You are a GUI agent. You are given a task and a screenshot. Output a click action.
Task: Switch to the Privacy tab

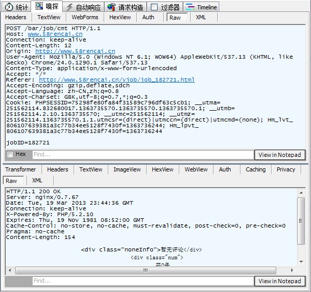[x=286, y=169]
